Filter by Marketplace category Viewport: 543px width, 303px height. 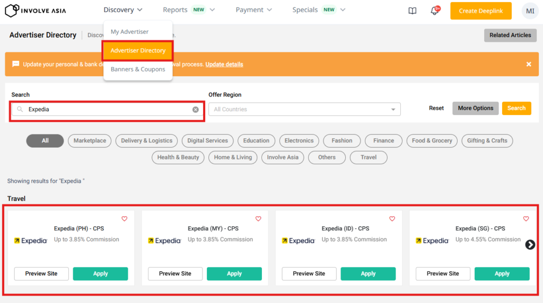90,141
